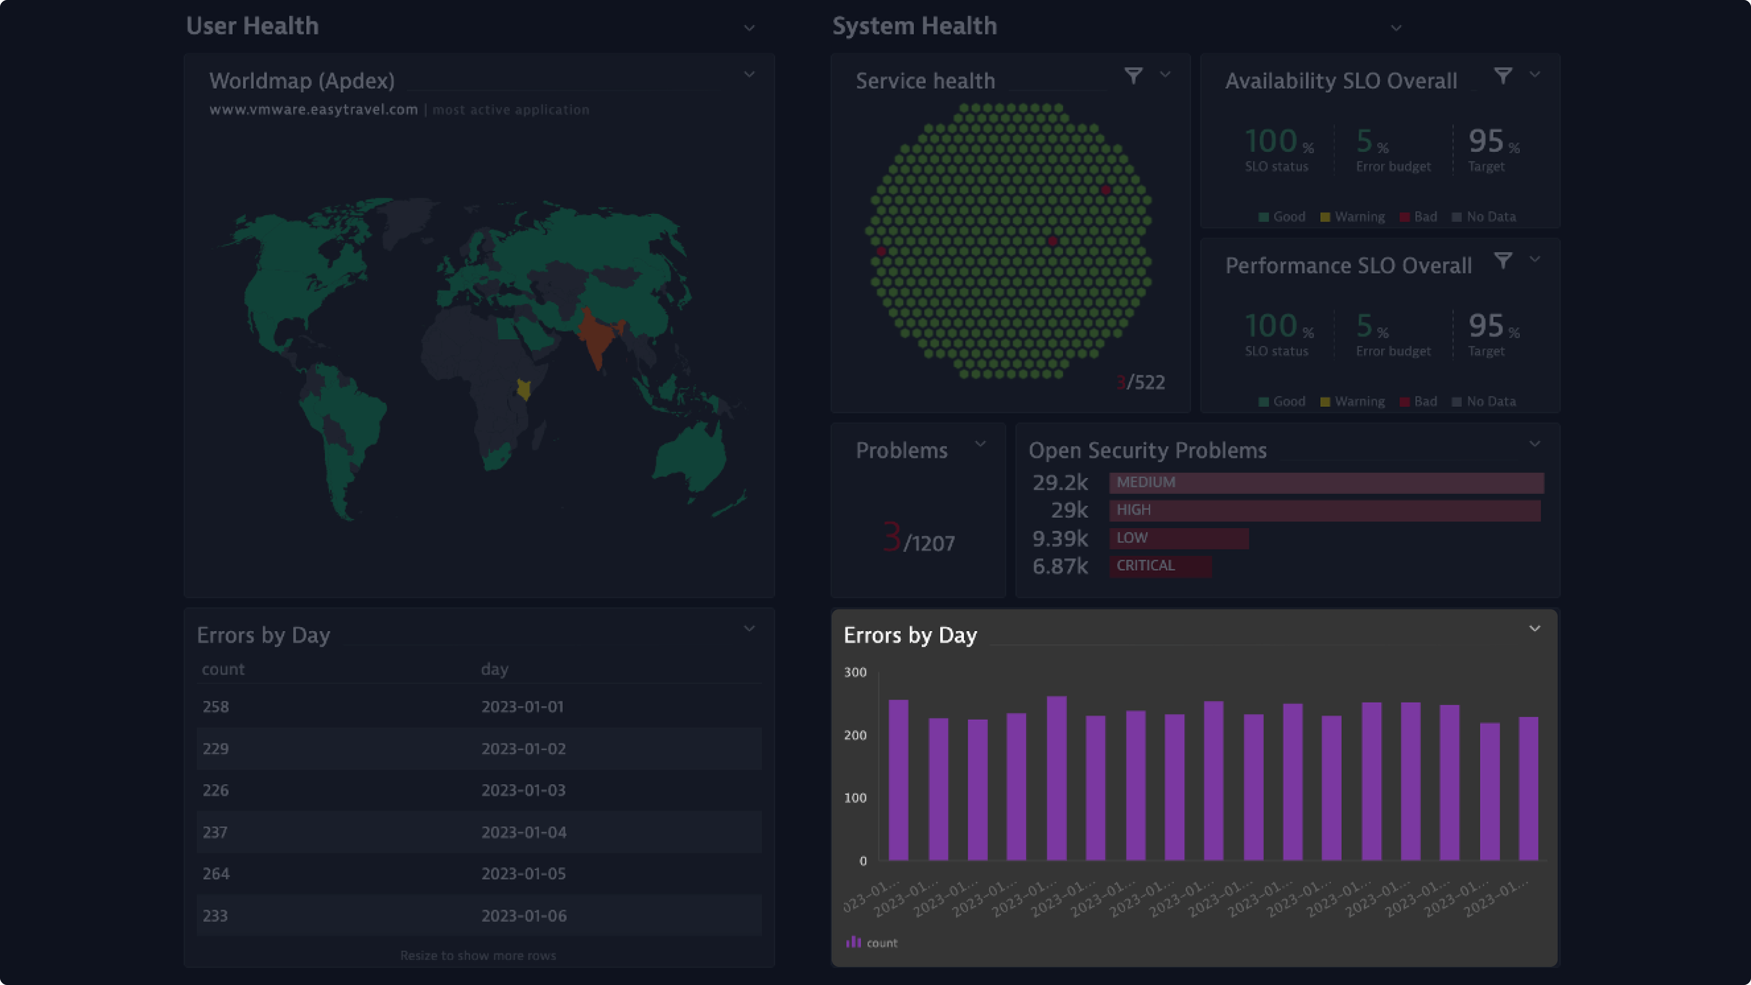Click the Performance SLO Overall filter icon

pyautogui.click(x=1503, y=260)
